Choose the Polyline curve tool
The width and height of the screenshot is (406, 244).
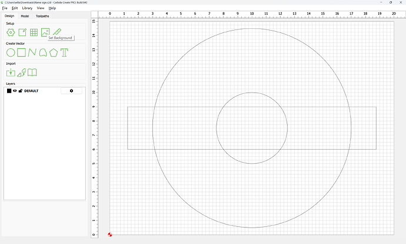click(32, 52)
